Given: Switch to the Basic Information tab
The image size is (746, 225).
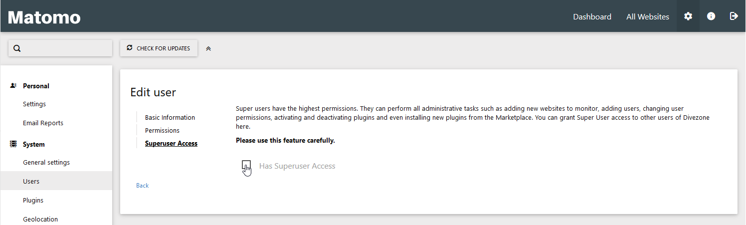Looking at the screenshot, I should (170, 118).
